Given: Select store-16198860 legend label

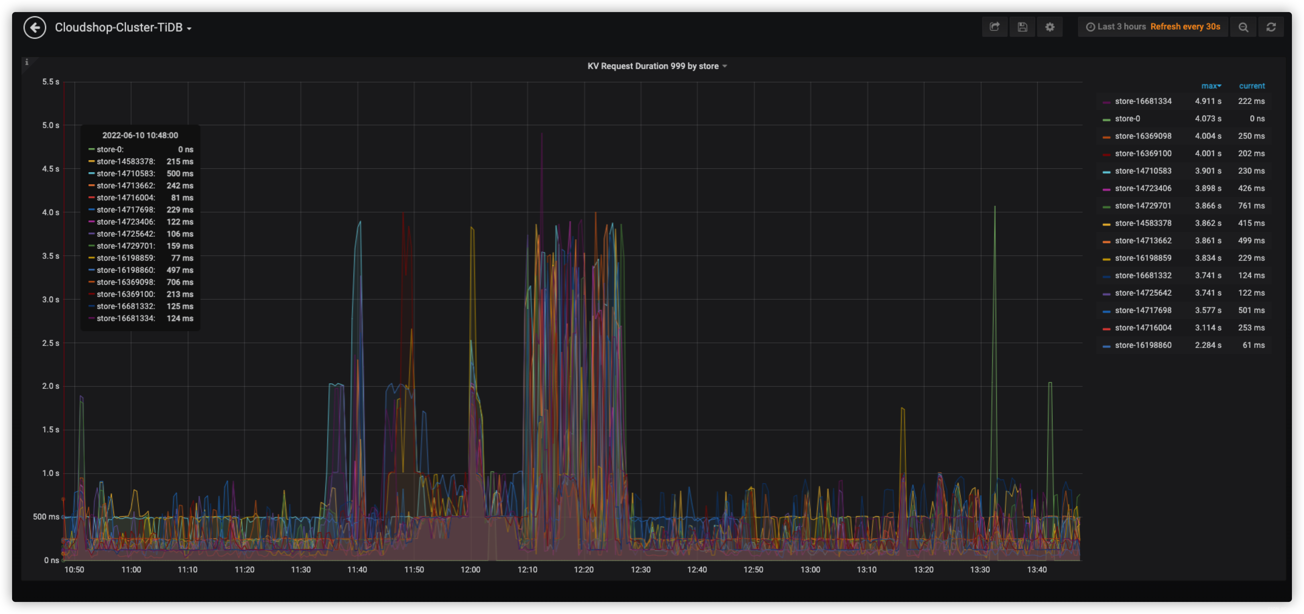Looking at the screenshot, I should (1143, 345).
